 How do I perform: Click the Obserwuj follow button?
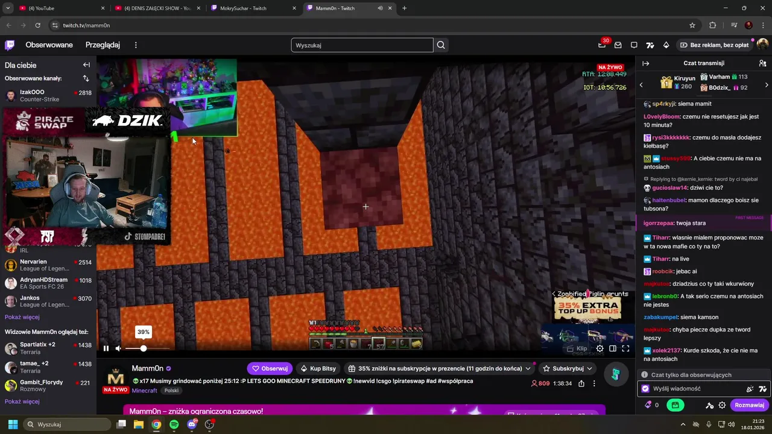coord(270,368)
